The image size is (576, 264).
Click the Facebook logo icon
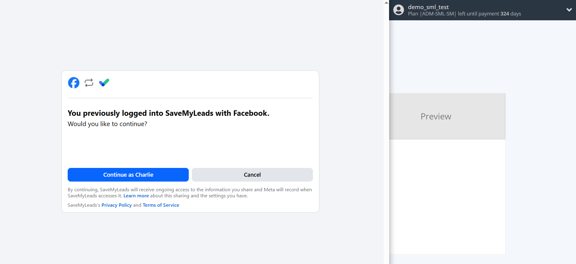(x=73, y=82)
